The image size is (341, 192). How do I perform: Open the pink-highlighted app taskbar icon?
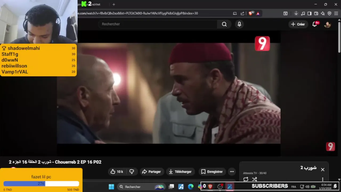click(x=230, y=186)
